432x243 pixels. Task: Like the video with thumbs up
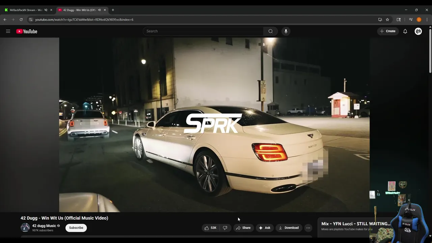(x=211, y=228)
